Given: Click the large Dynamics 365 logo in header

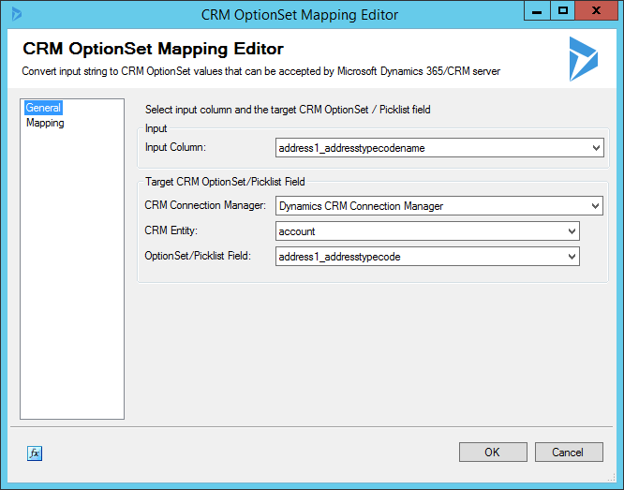Looking at the screenshot, I should pos(583,59).
